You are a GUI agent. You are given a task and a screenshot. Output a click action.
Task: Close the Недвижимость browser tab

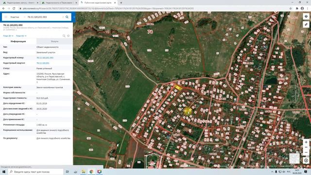point(76,3)
